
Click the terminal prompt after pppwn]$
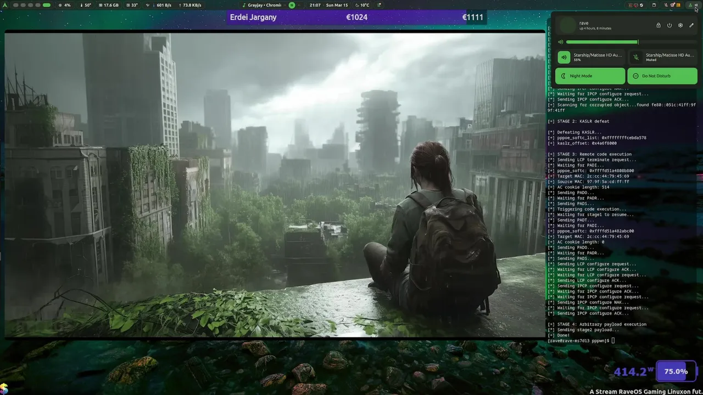pos(613,341)
